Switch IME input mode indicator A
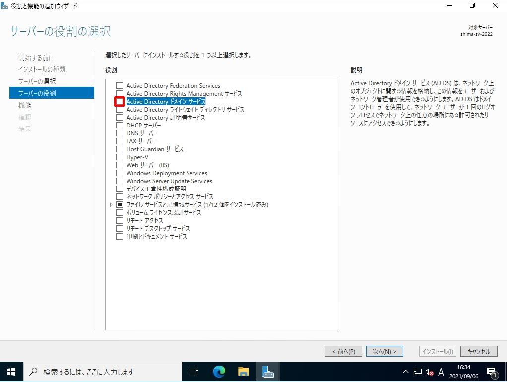507x382 pixels. click(x=441, y=372)
